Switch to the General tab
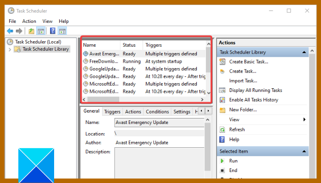The width and height of the screenshot is (321, 183). (x=91, y=111)
